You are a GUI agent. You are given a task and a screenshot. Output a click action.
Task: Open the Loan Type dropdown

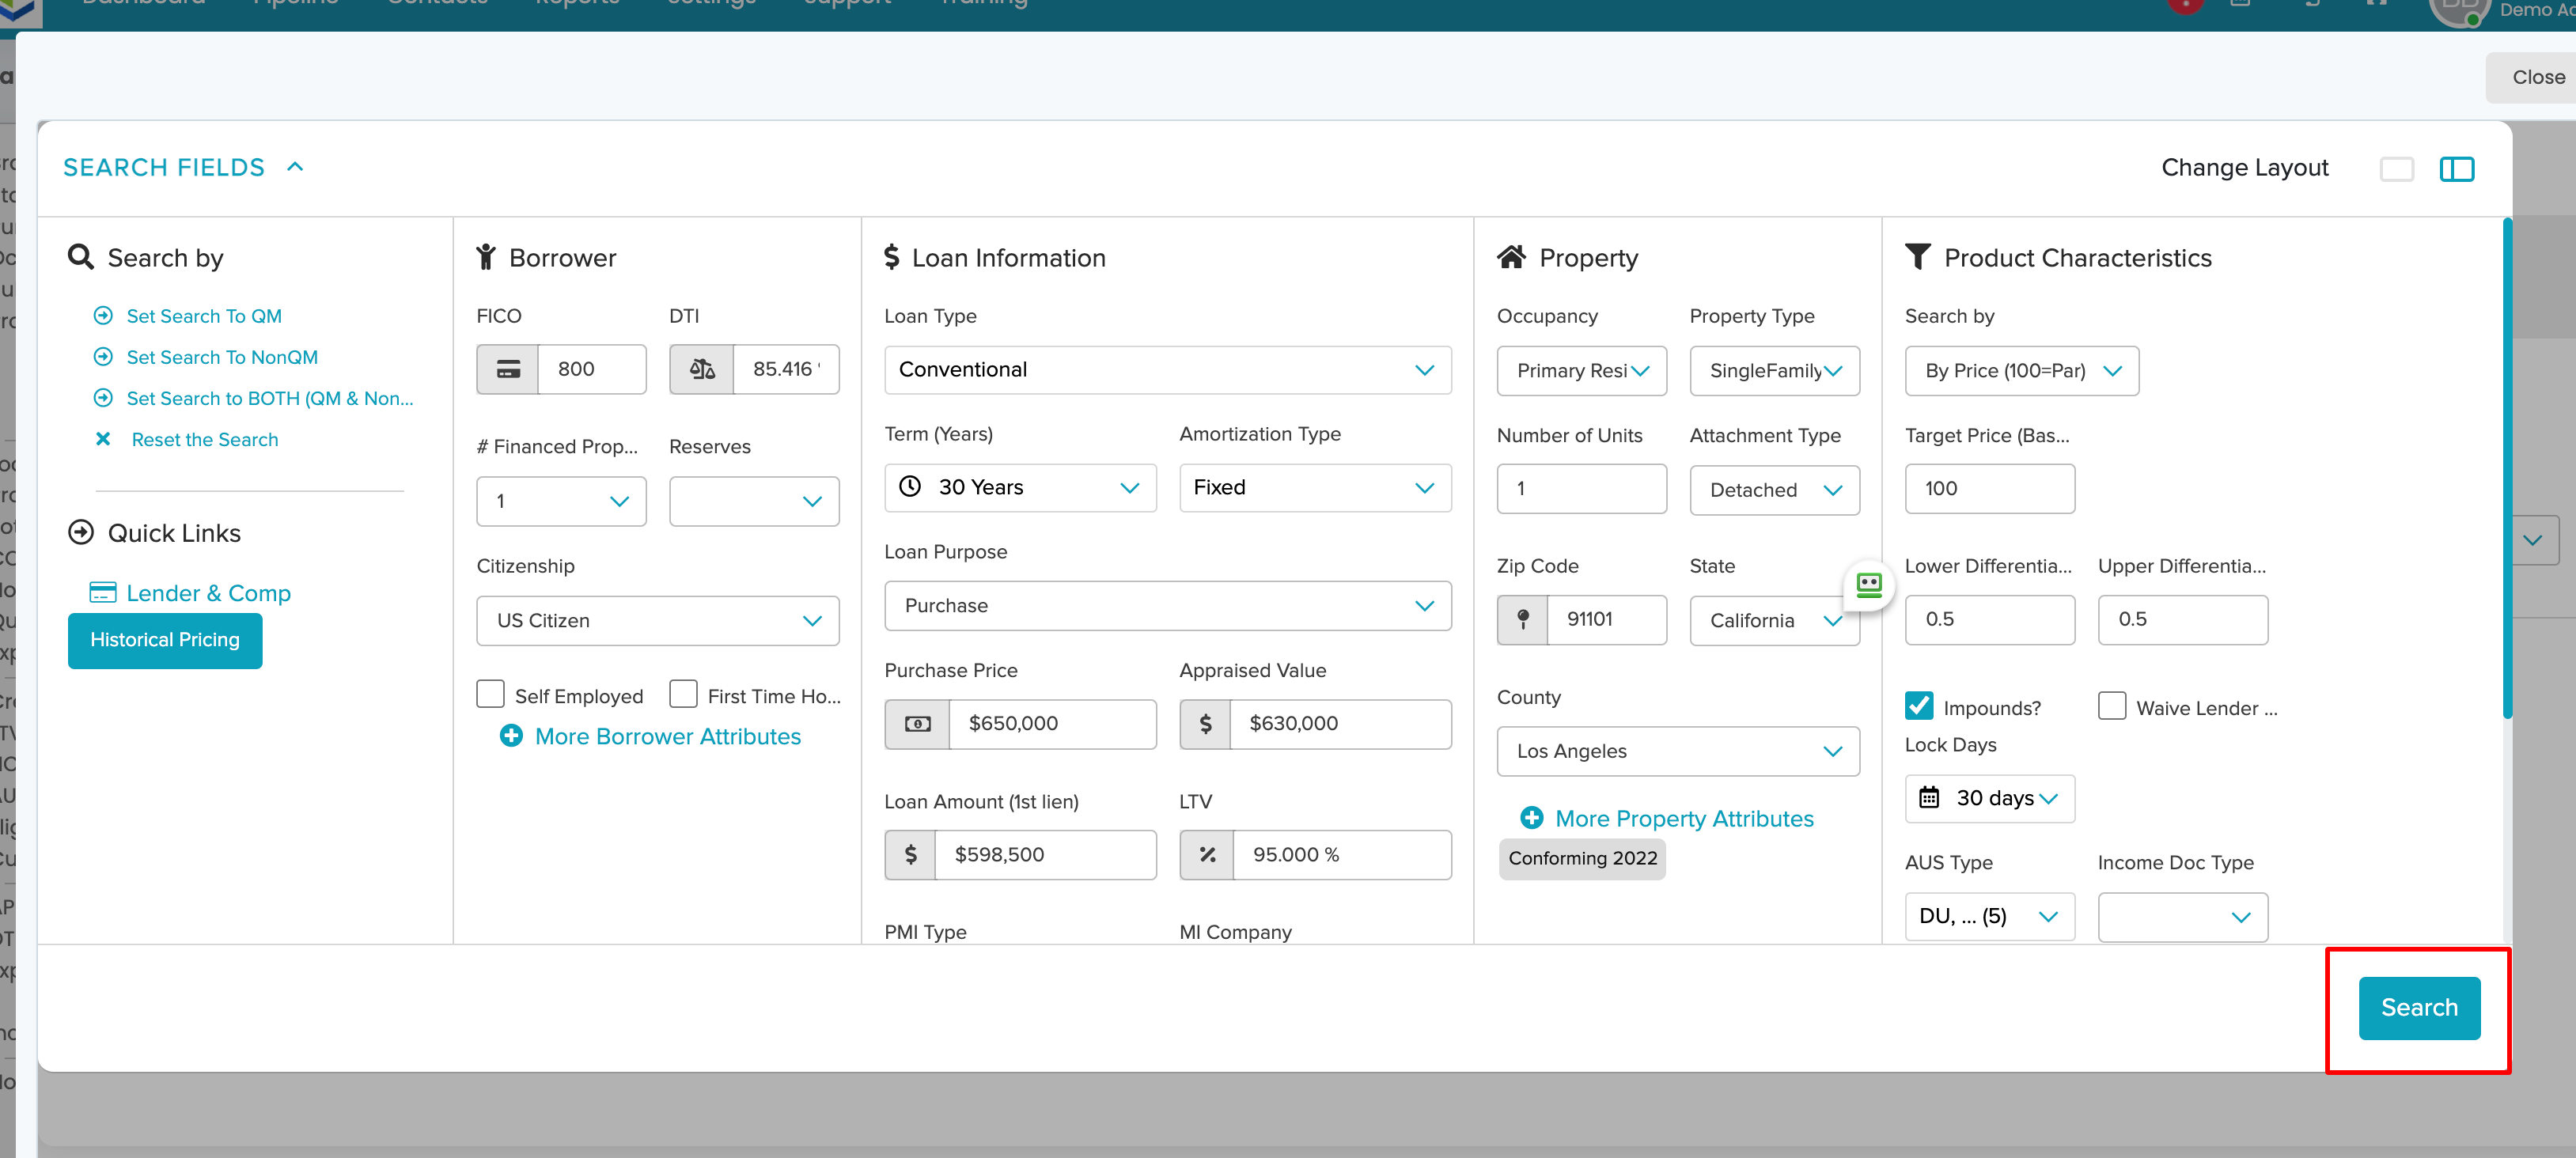[x=1167, y=370]
